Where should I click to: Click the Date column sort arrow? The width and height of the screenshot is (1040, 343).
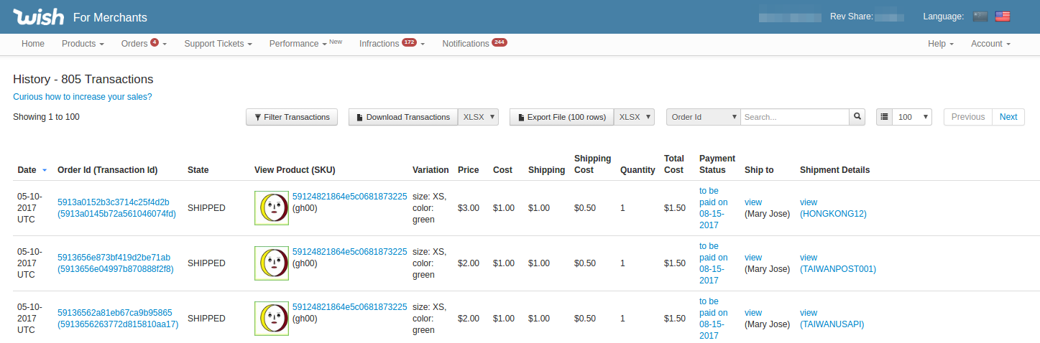[45, 171]
